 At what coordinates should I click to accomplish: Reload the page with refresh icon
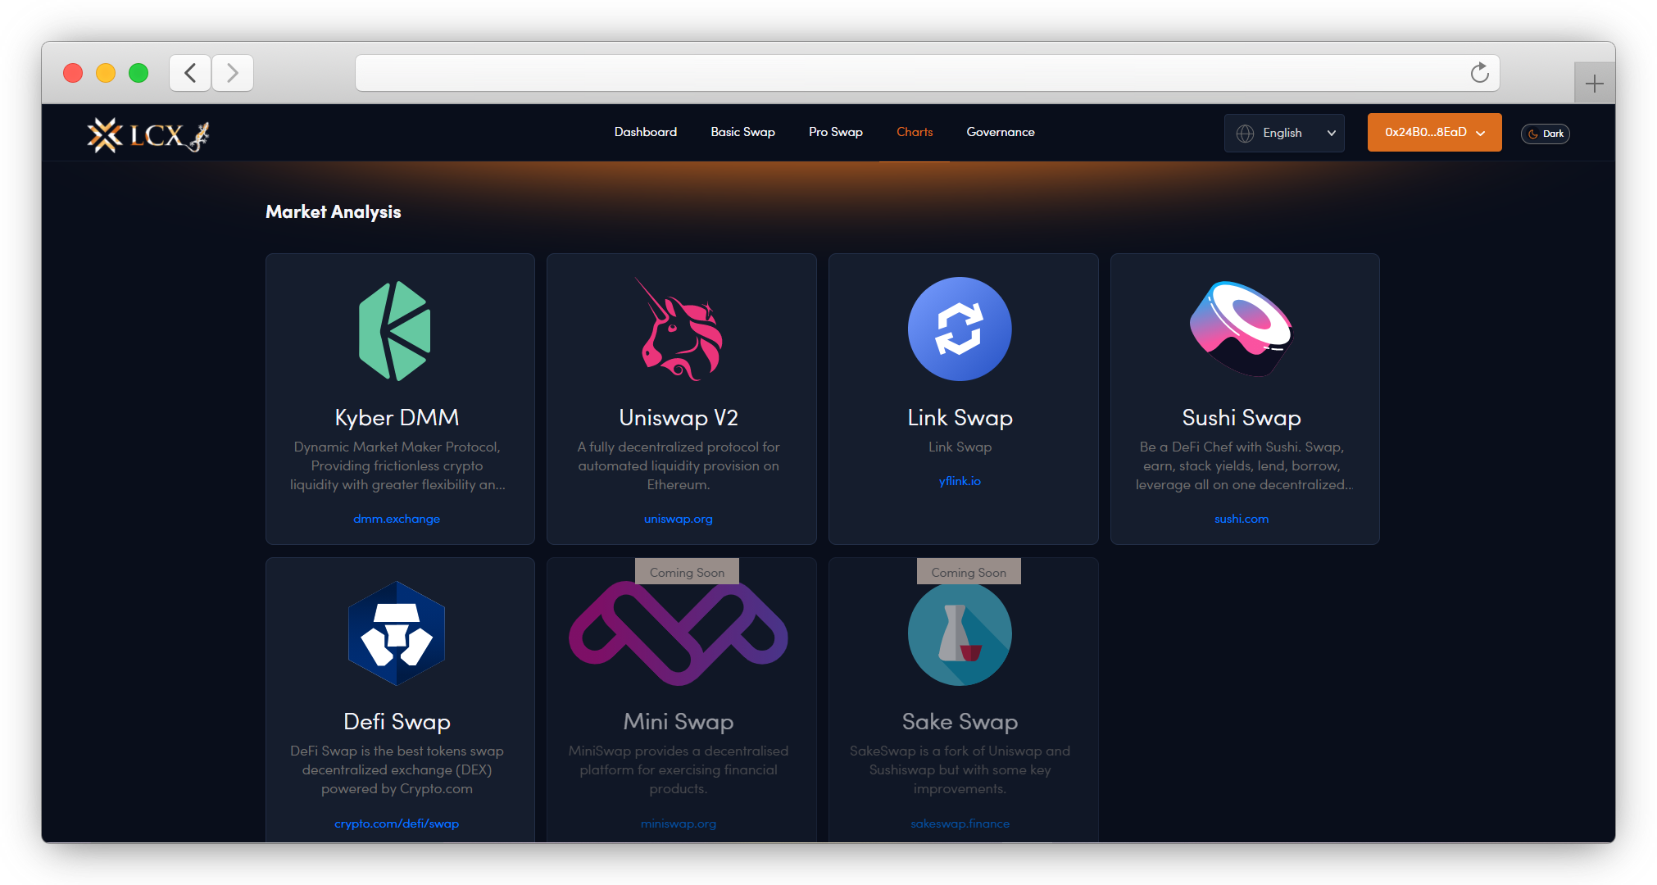[1479, 73]
